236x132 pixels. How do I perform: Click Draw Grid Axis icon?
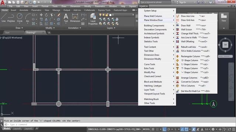tap(178, 20)
